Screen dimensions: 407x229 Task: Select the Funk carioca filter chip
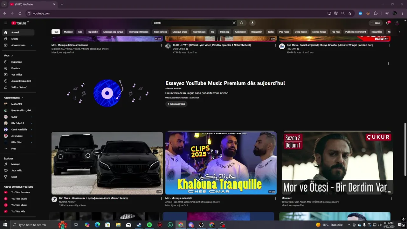(160, 32)
